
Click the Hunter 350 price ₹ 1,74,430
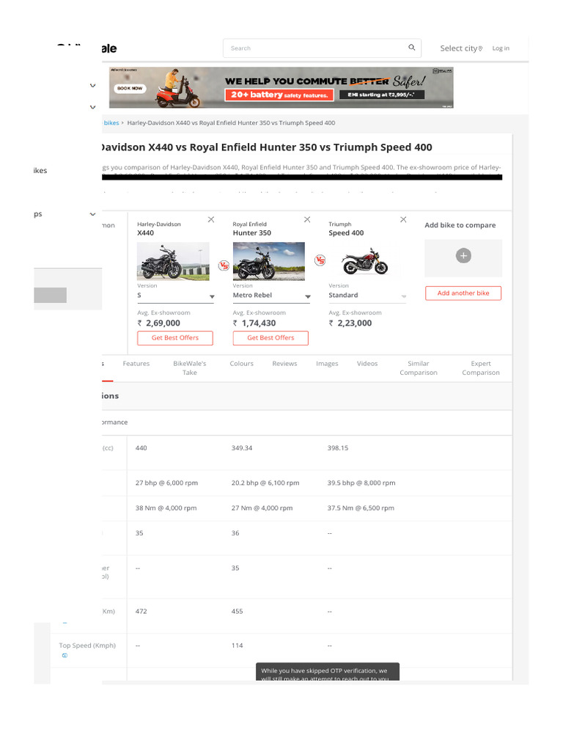point(254,323)
